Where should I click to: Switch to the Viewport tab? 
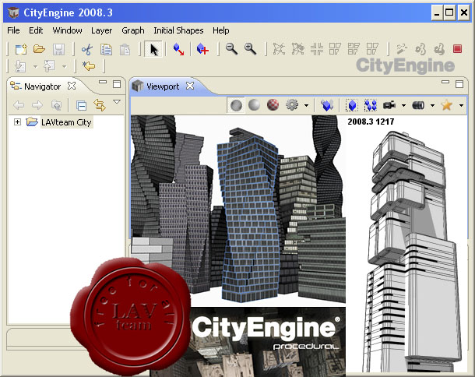point(163,86)
